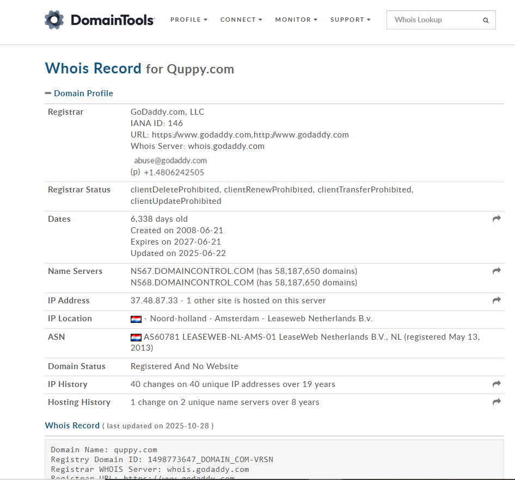Screen dimensions: 515x480
Task: Click Expires on 2027-06-21
Action: pyautogui.click(x=176, y=242)
